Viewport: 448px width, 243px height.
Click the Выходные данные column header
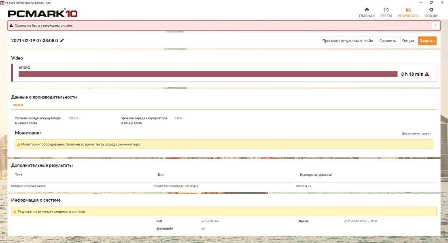(316, 175)
